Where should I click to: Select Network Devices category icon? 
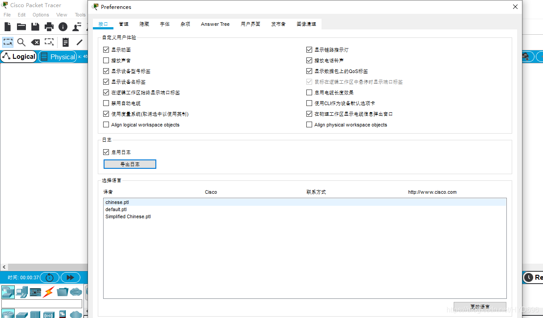point(8,292)
